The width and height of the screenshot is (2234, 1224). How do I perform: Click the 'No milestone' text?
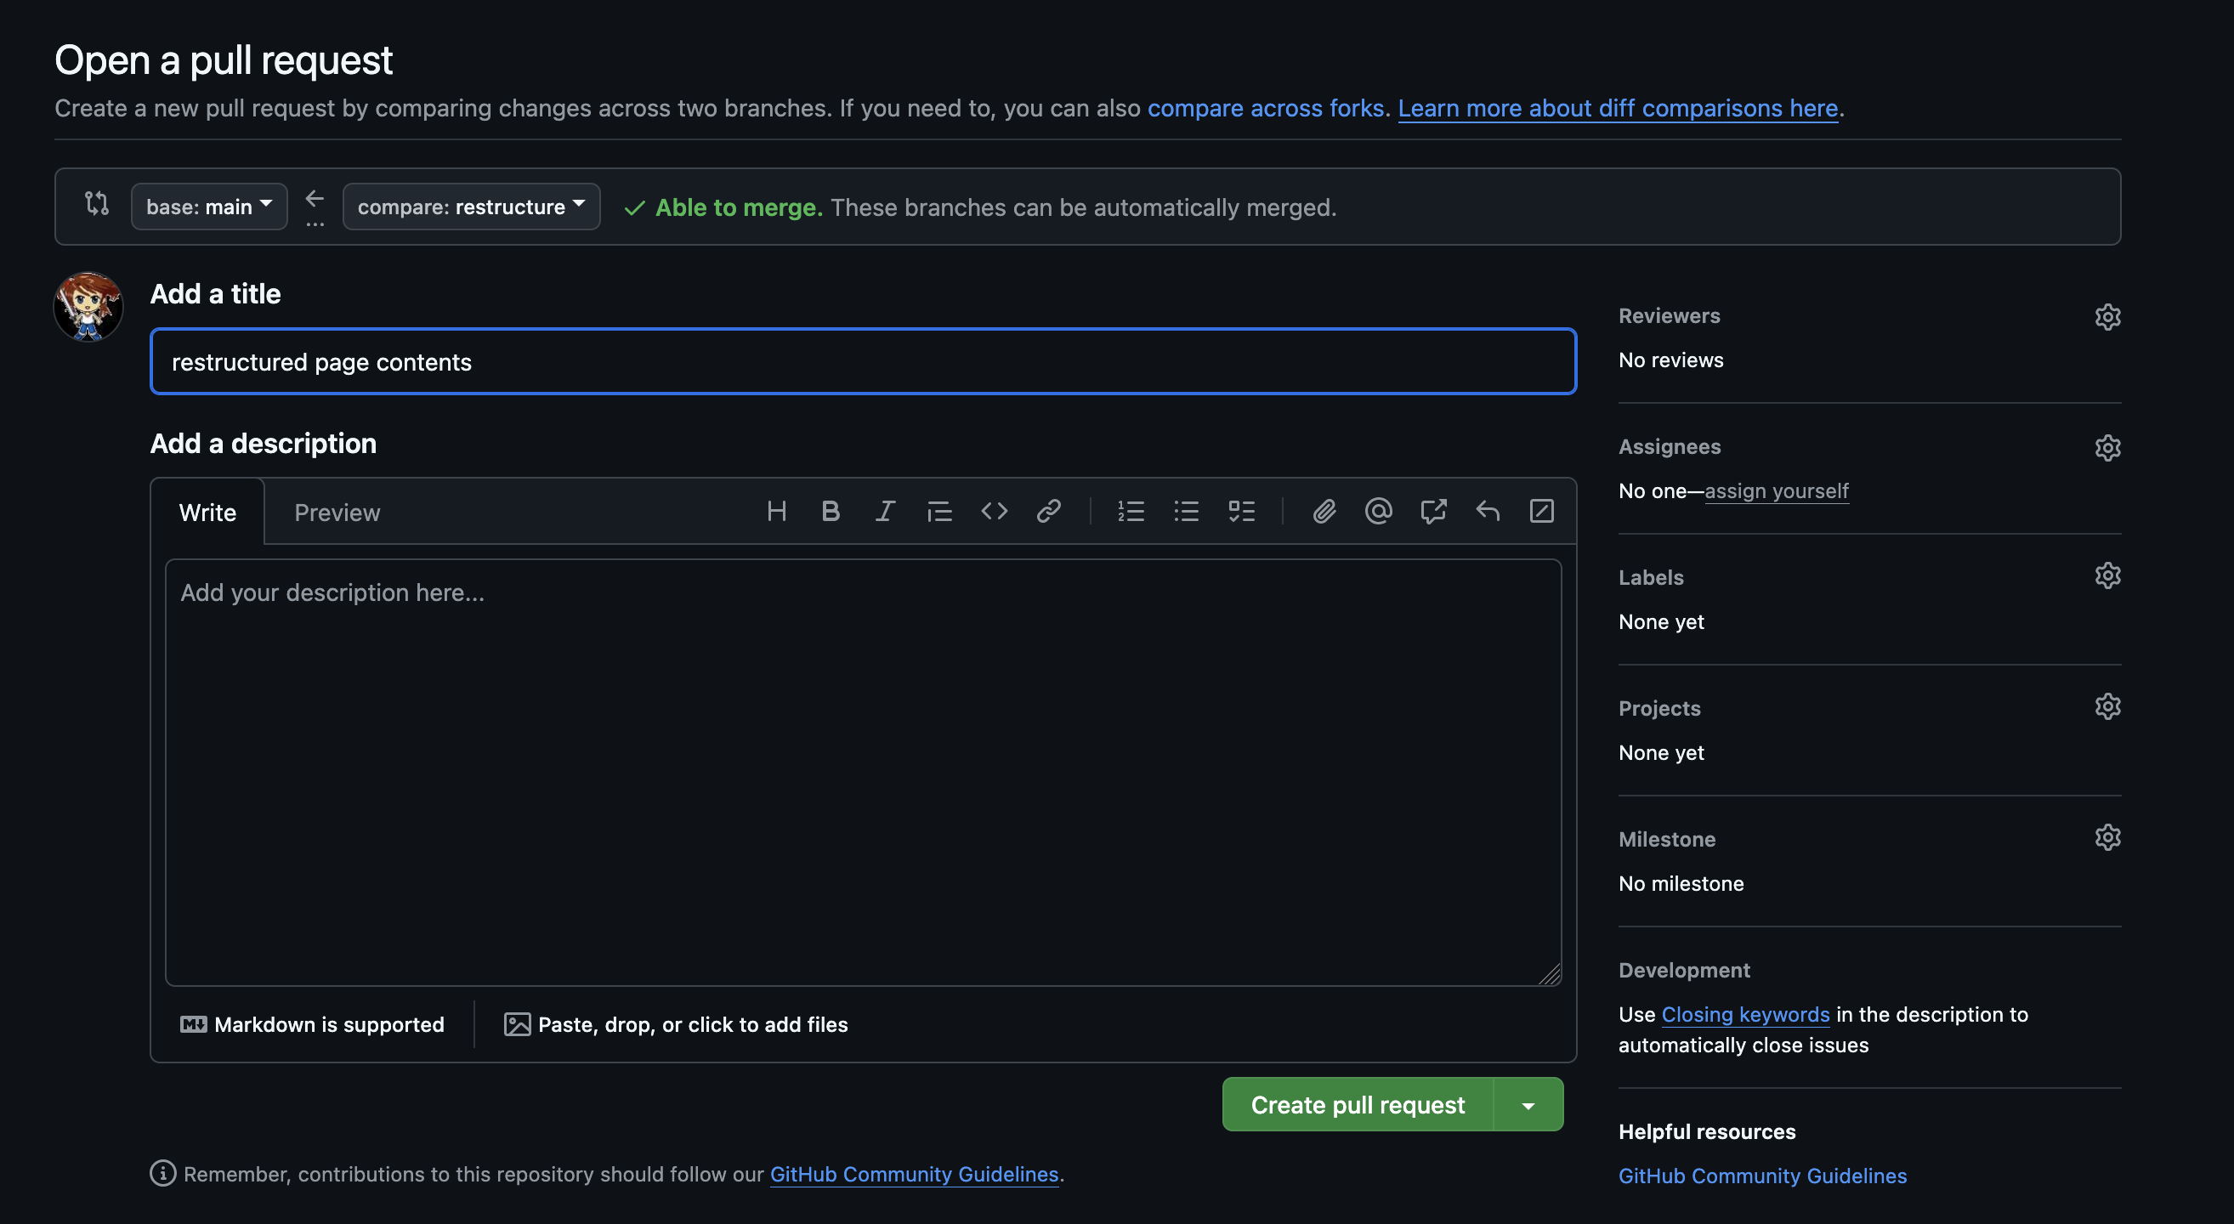[1681, 883]
